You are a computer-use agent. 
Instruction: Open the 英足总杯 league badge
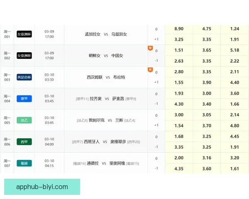click(24, 77)
